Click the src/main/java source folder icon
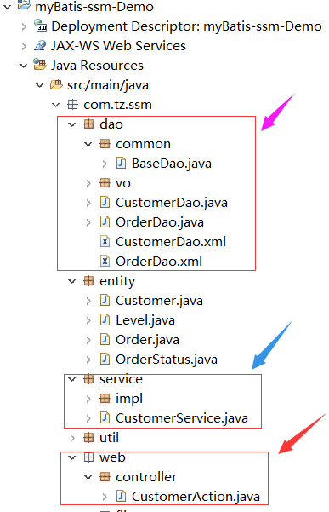The width and height of the screenshot is (329, 512). pos(56,85)
